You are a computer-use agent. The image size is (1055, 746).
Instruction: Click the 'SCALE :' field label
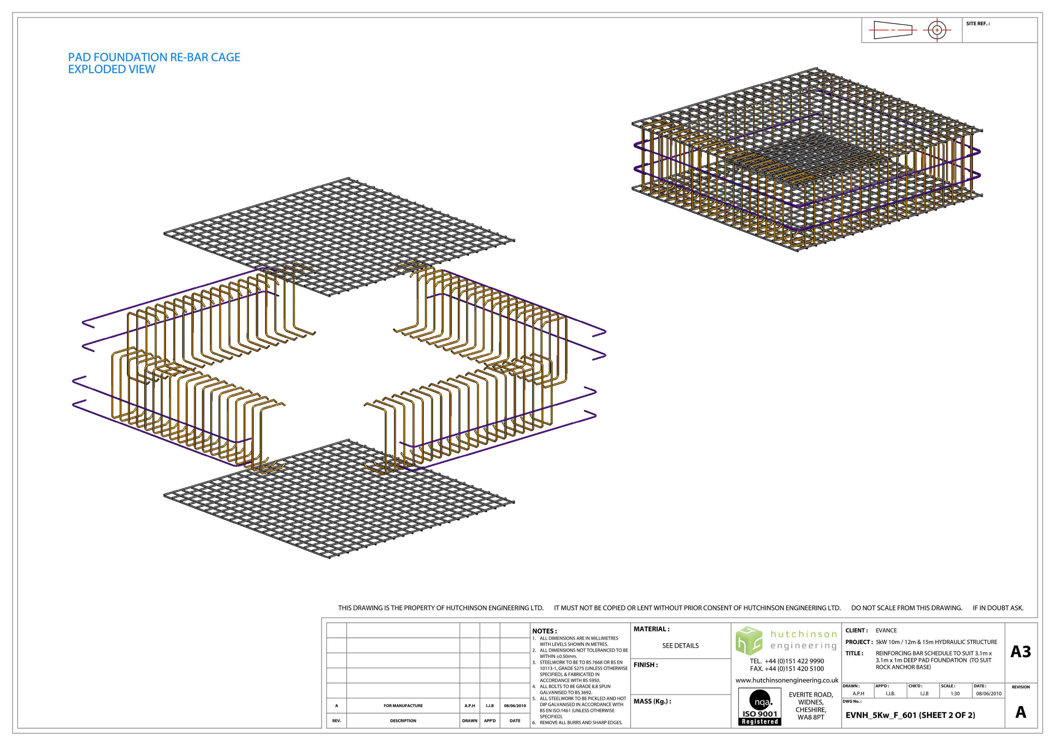click(x=948, y=686)
